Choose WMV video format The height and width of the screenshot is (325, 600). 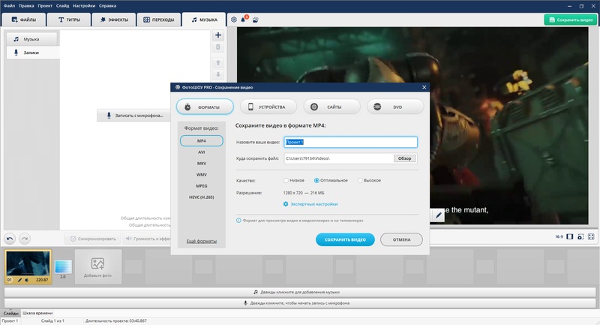pyautogui.click(x=202, y=175)
